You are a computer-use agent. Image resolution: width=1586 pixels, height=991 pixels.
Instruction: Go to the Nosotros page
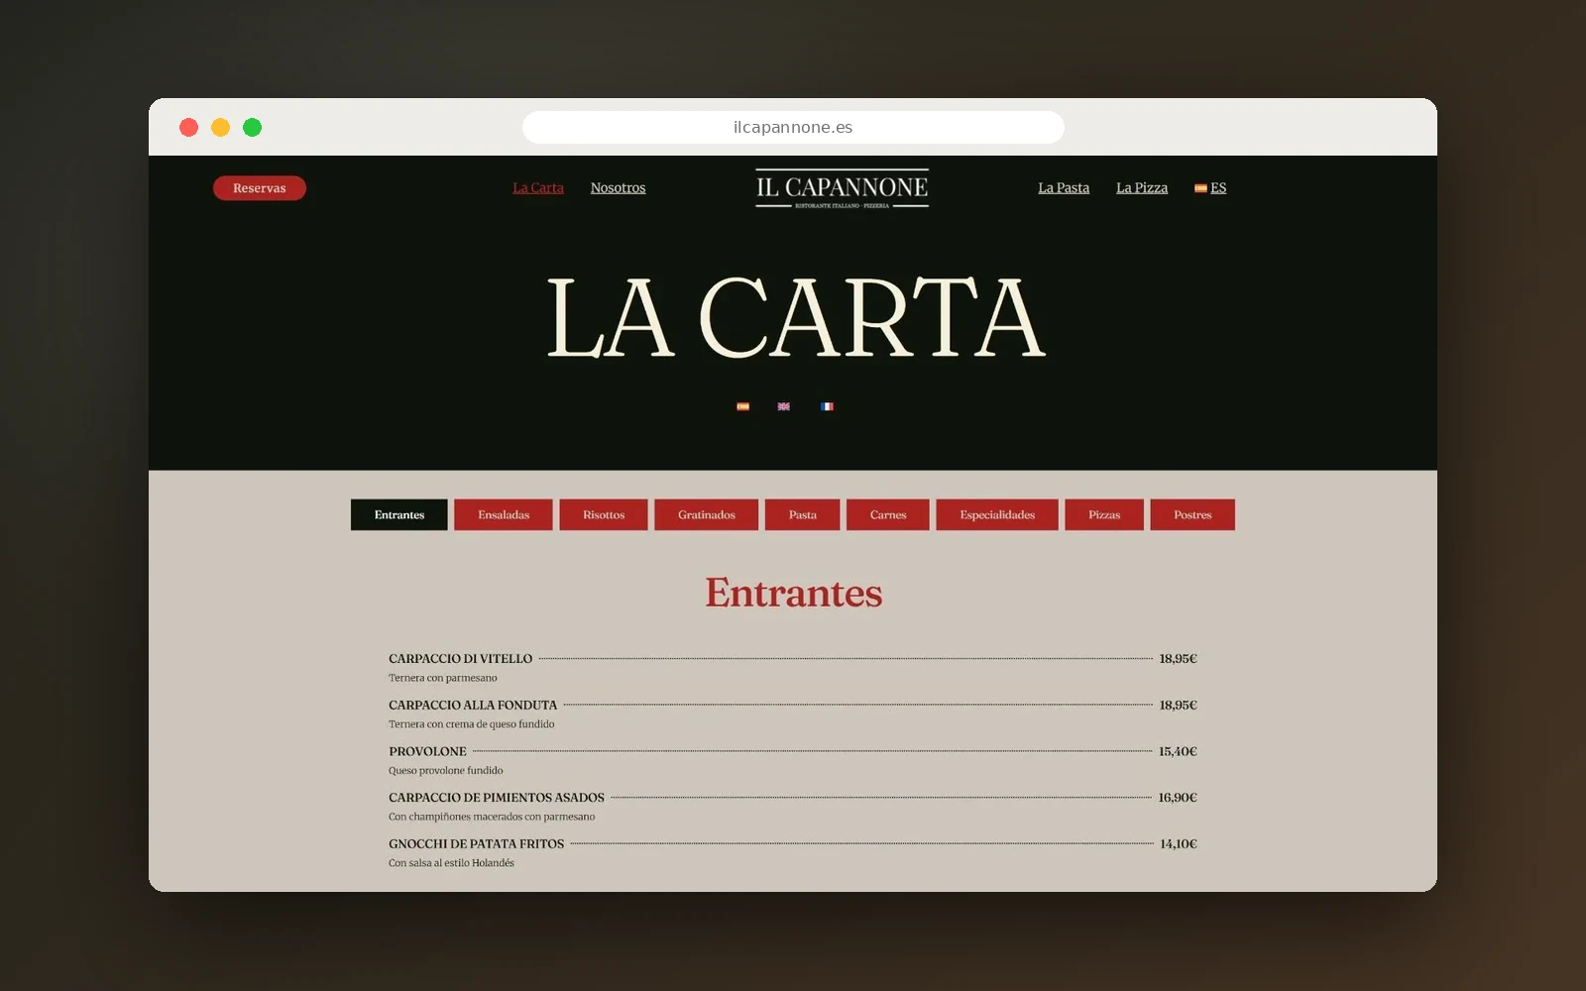coord(618,187)
